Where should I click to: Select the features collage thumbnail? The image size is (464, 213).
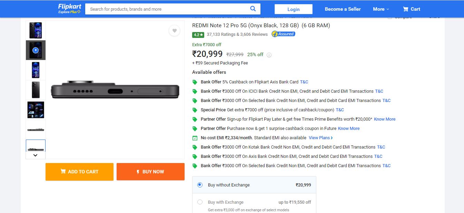[x=36, y=110]
